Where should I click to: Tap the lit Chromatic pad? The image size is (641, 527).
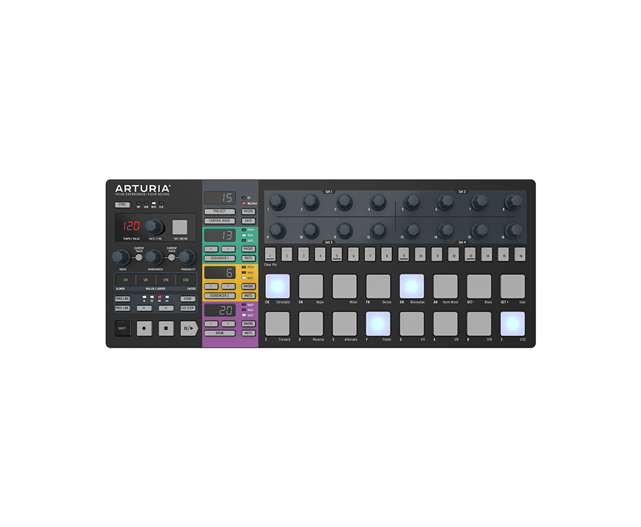point(277,286)
